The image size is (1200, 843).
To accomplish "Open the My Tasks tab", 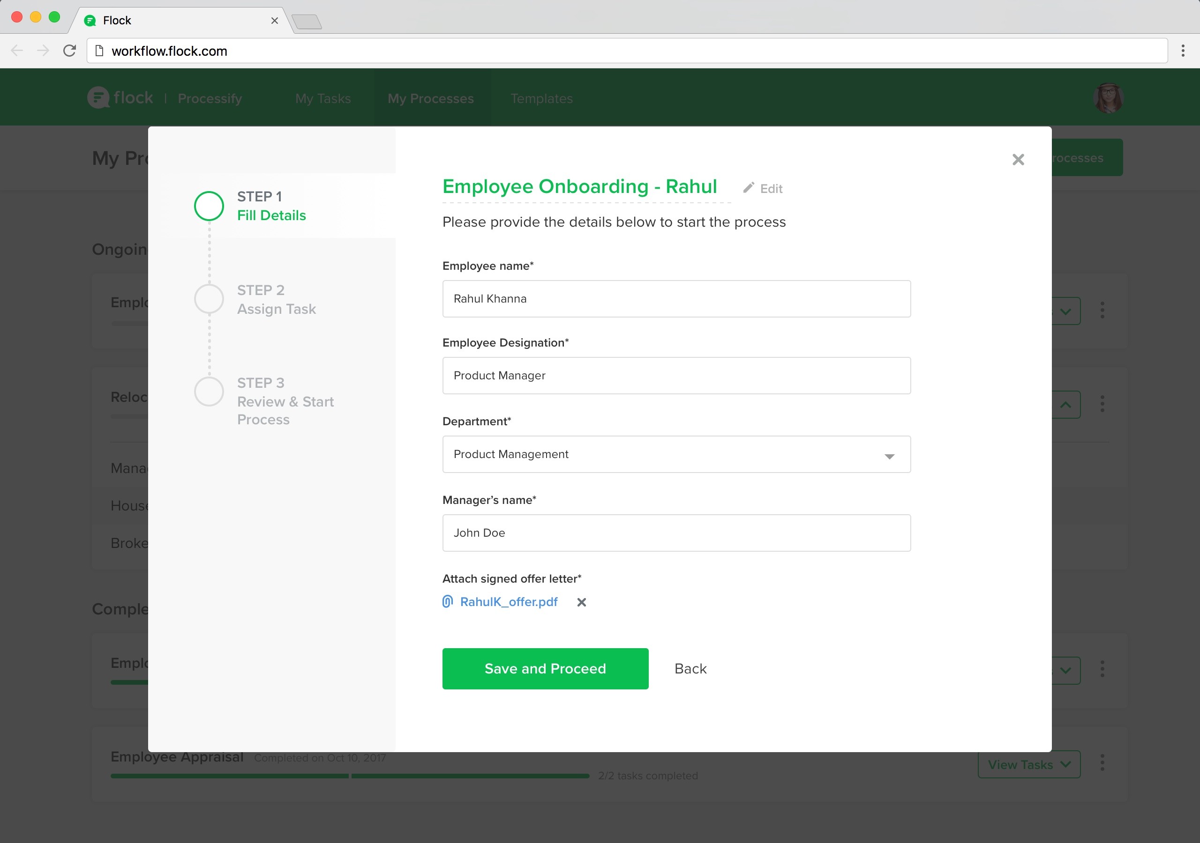I will tap(323, 98).
